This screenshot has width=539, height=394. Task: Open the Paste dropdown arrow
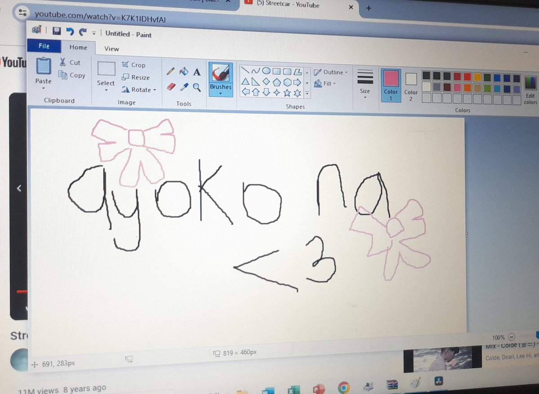tap(44, 88)
